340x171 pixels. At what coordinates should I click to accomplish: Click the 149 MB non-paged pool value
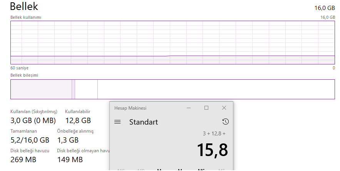point(70,159)
